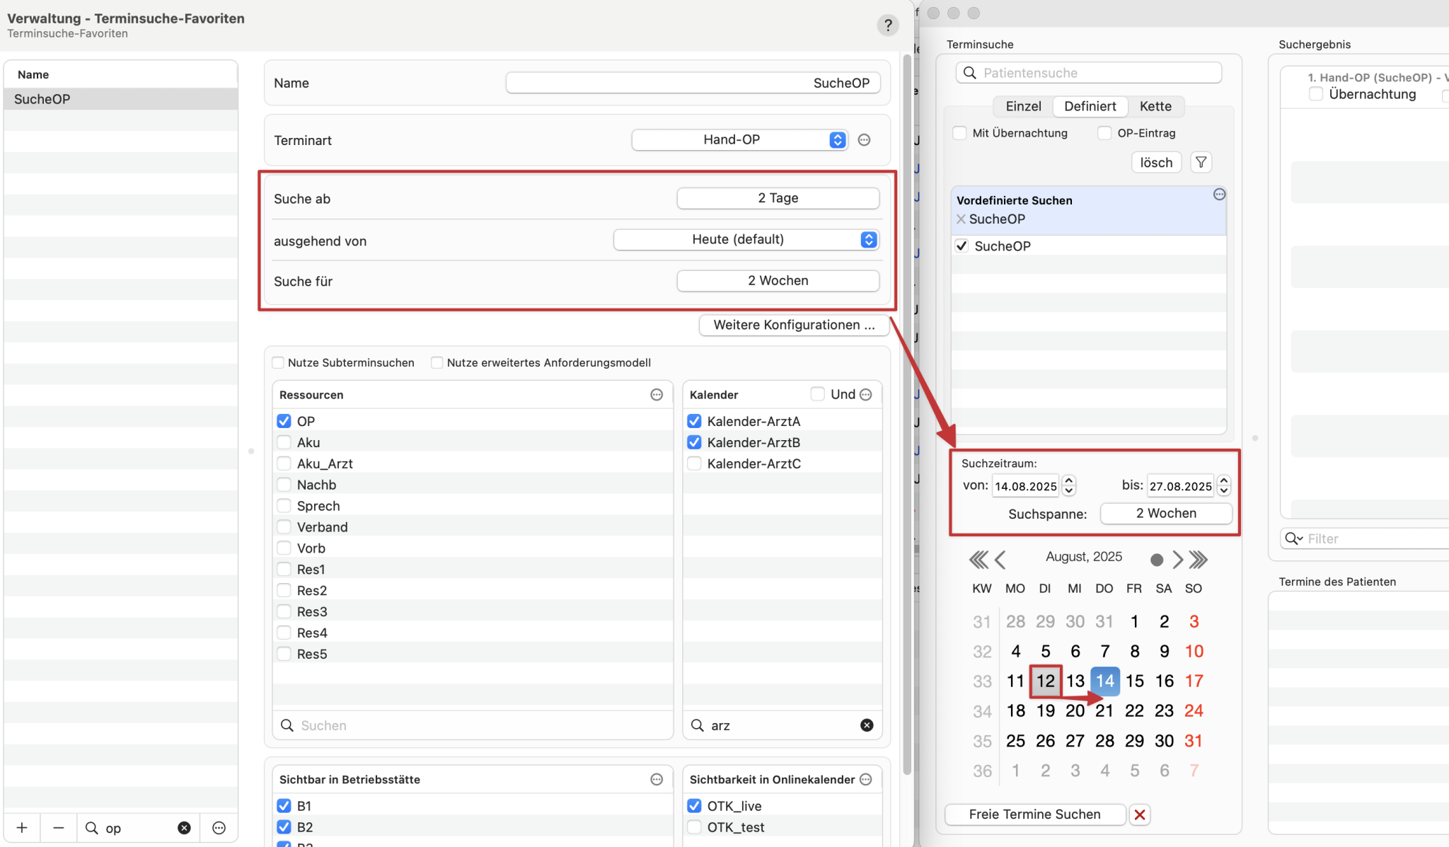1449x847 pixels.
Task: Add a new favorite with plus button
Action: (22, 828)
